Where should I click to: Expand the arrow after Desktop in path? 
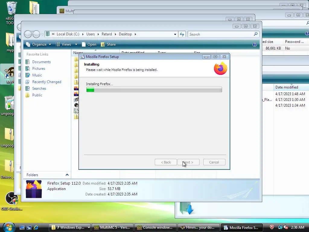click(x=135, y=34)
